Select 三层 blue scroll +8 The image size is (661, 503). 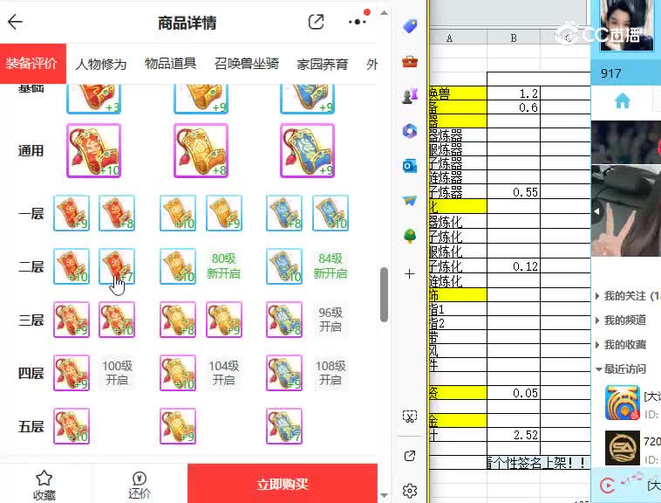coord(284,320)
